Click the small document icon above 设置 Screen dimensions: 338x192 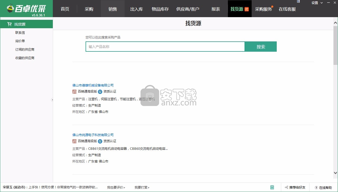(298, 1)
